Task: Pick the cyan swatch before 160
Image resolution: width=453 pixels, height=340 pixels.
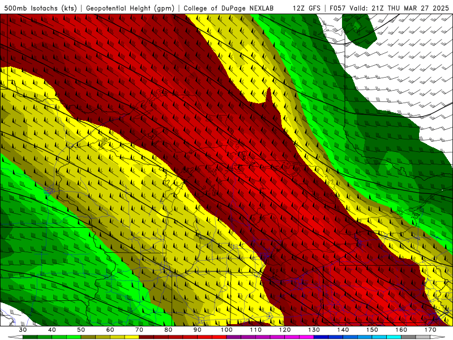Action: 394,337
